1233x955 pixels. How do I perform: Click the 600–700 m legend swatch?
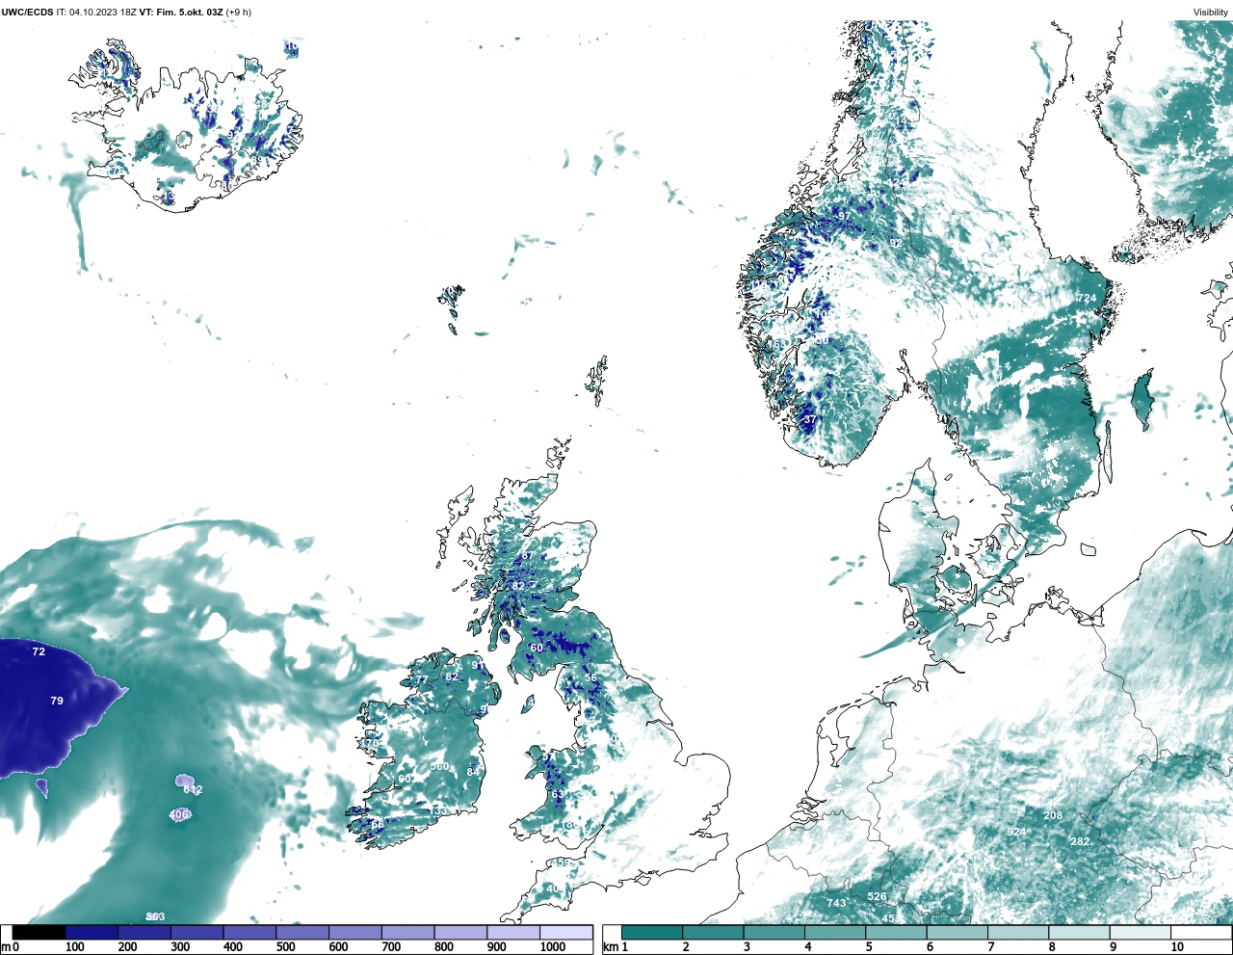pyautogui.click(x=354, y=932)
